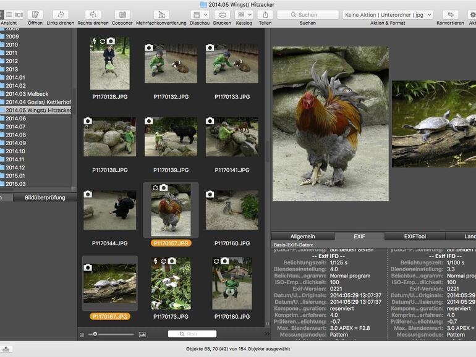Click the large-thumbnail size icon
Screen dimensions: 476x357
(x=142, y=334)
